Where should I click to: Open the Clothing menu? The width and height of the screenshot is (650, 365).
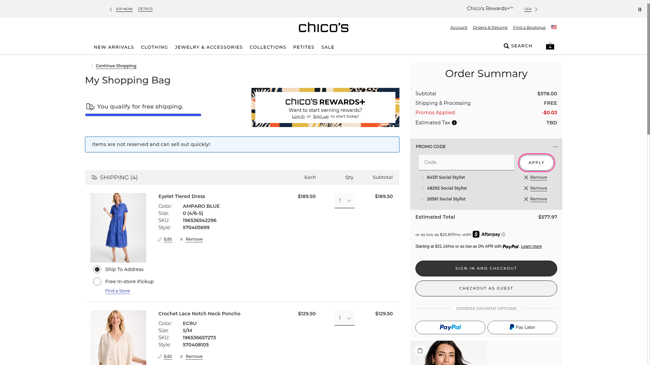pyautogui.click(x=154, y=47)
